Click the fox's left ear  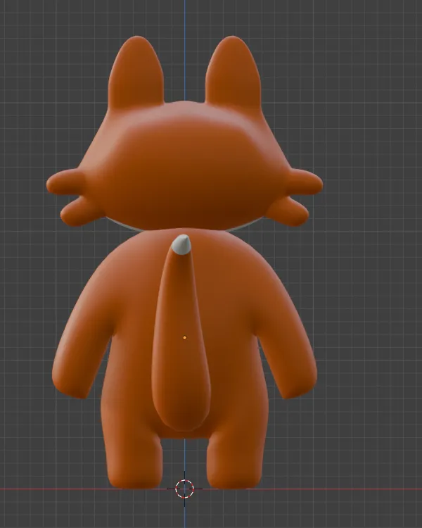pos(136,73)
